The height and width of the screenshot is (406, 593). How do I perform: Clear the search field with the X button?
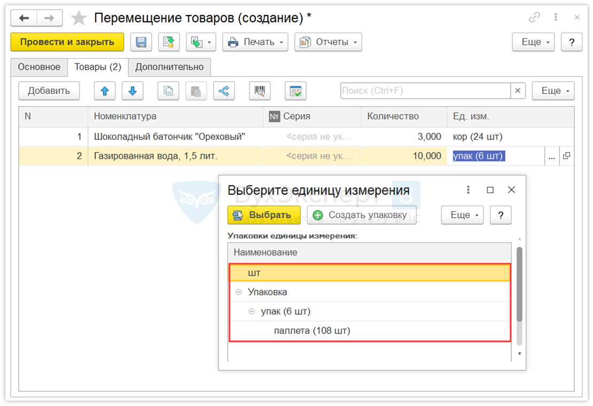[518, 91]
